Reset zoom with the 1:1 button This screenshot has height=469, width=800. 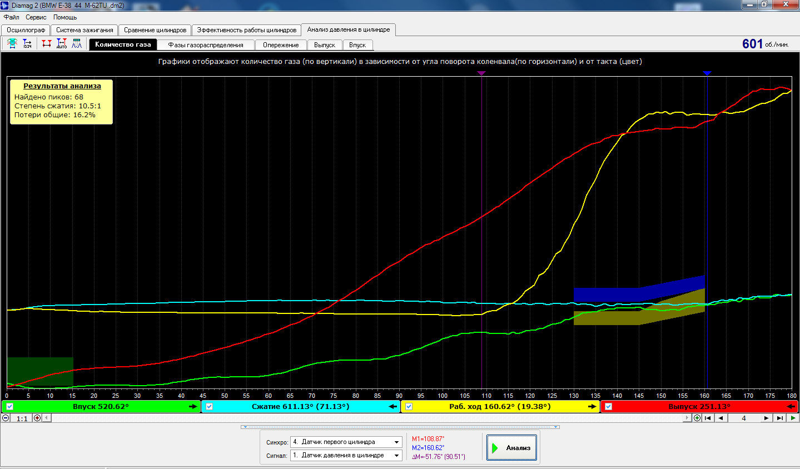(x=22, y=418)
